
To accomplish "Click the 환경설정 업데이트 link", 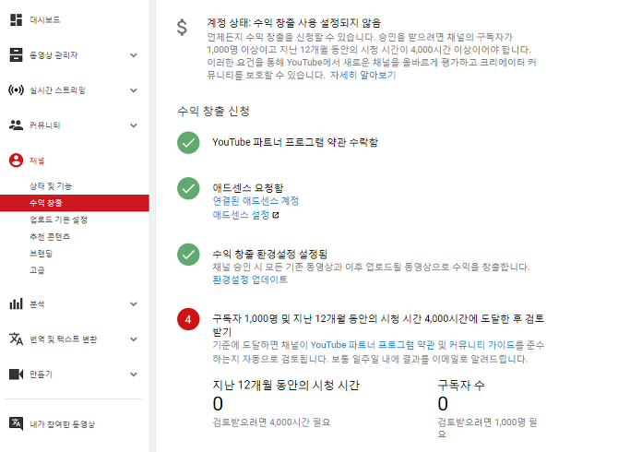I will [250, 280].
